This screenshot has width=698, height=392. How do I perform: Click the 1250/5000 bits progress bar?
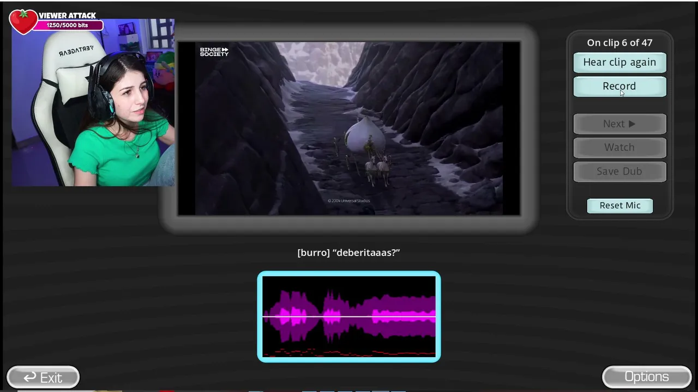click(68, 26)
